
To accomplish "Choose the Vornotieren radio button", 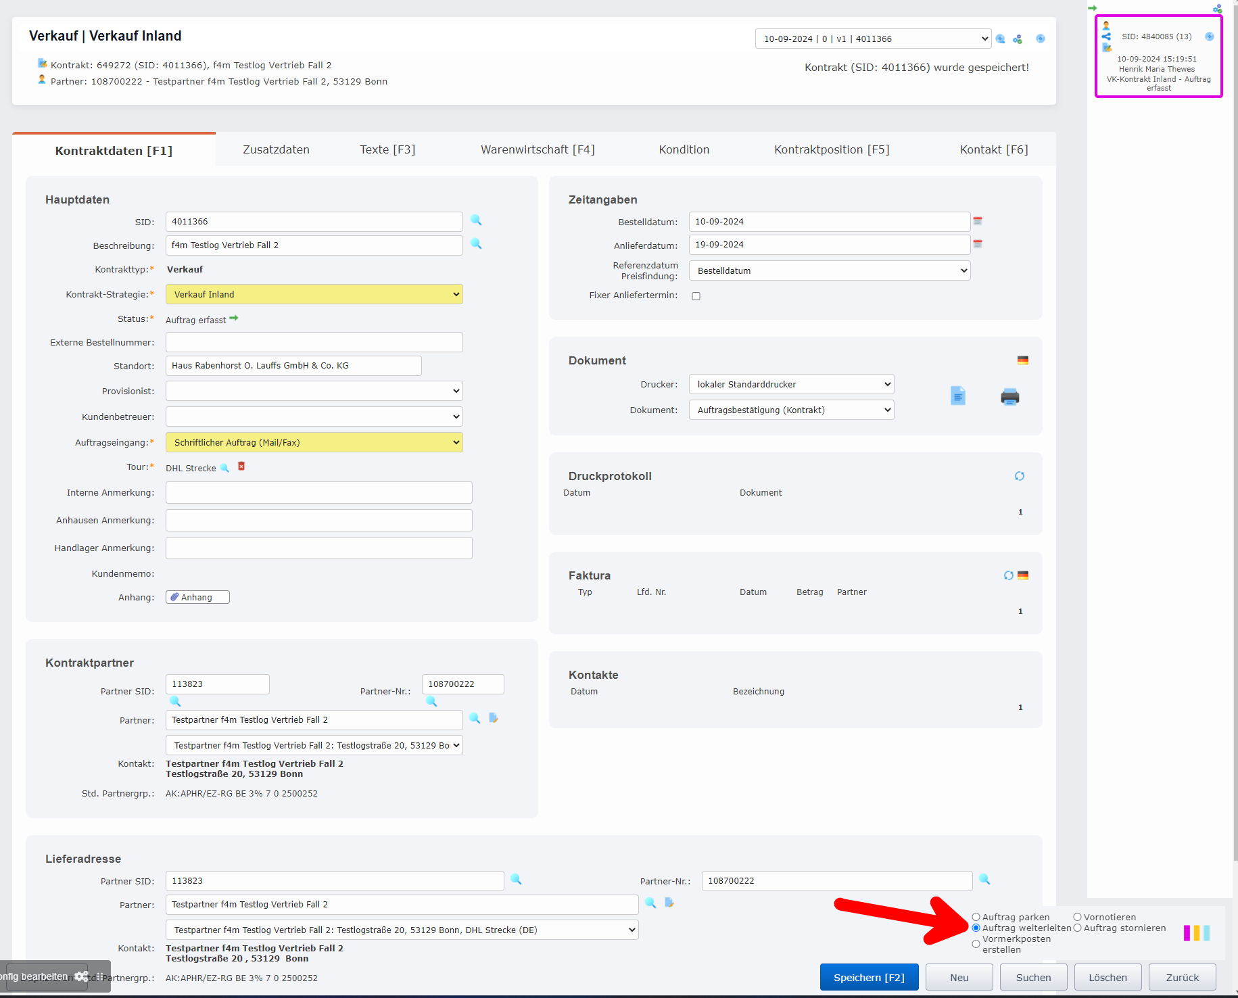I will pos(1077,918).
